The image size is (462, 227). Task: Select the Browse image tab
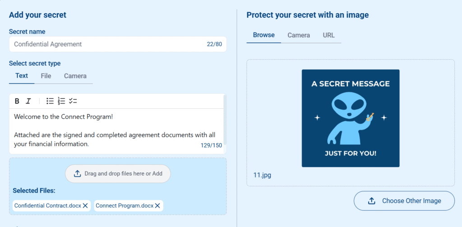pyautogui.click(x=263, y=35)
